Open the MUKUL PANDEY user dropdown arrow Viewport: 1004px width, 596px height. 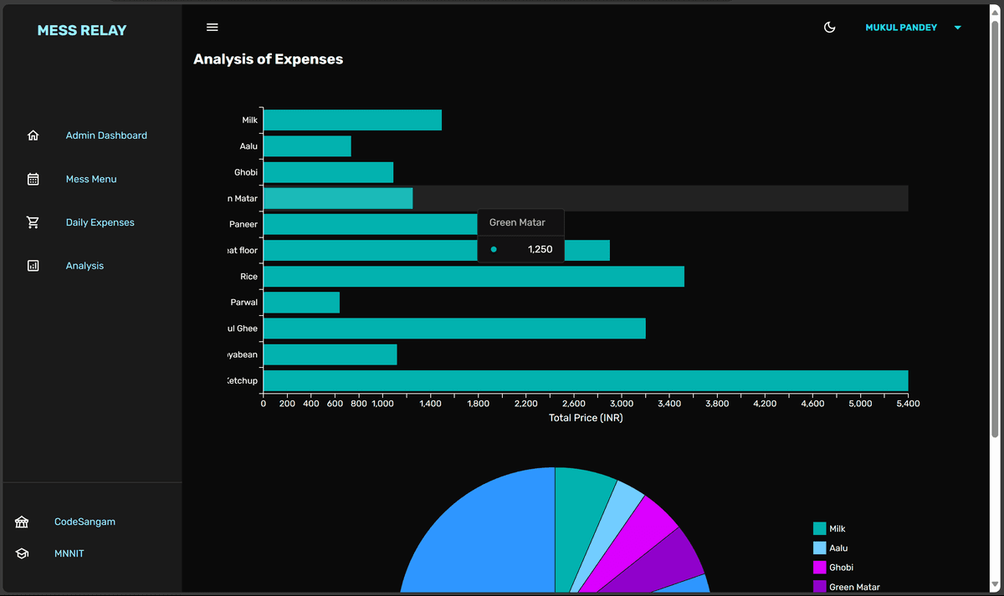(958, 28)
